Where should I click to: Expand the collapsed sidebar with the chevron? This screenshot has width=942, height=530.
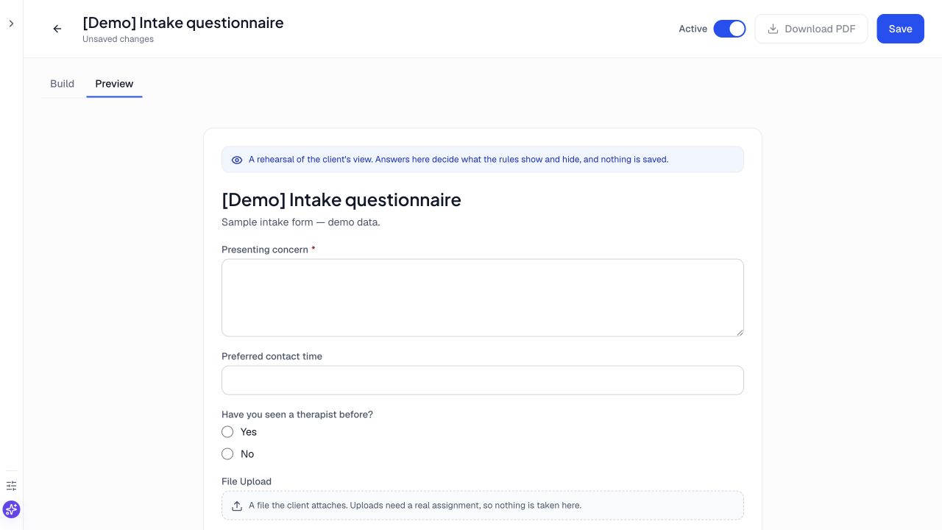[x=11, y=24]
